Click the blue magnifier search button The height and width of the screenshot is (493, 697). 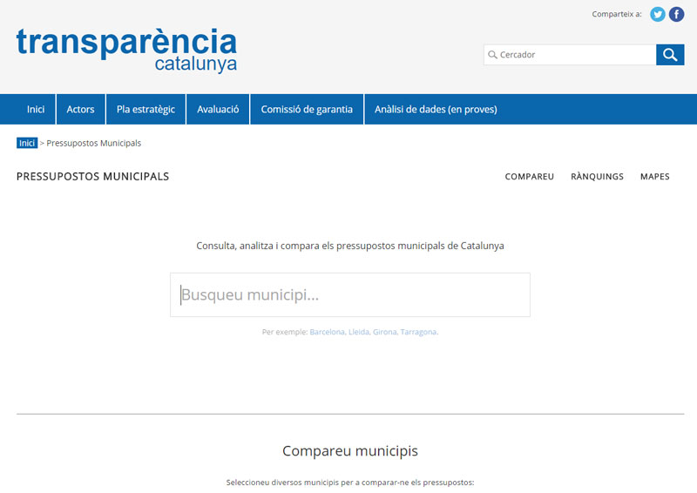pyautogui.click(x=669, y=55)
